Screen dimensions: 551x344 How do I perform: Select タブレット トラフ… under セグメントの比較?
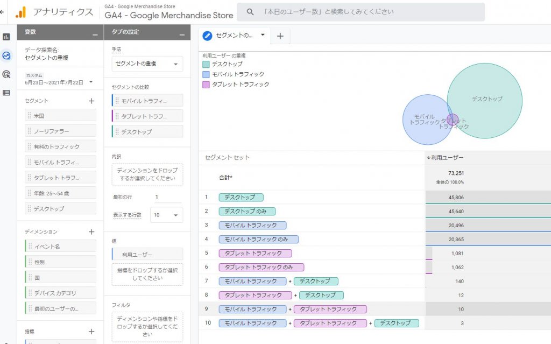coord(147,116)
